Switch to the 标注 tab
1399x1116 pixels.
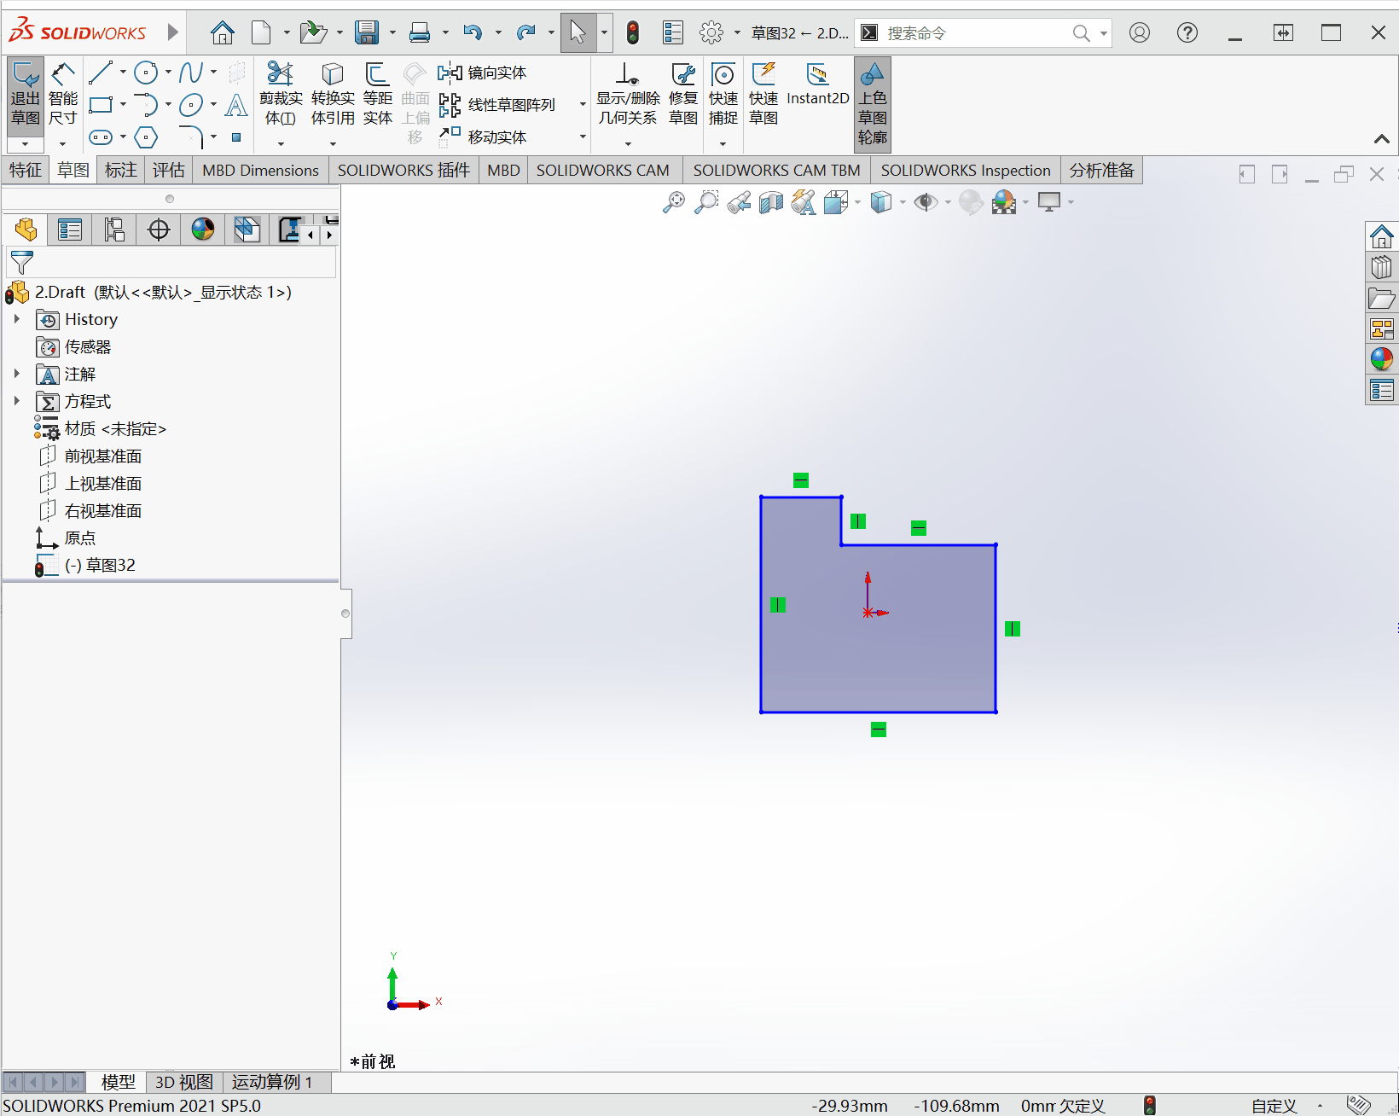(x=121, y=170)
